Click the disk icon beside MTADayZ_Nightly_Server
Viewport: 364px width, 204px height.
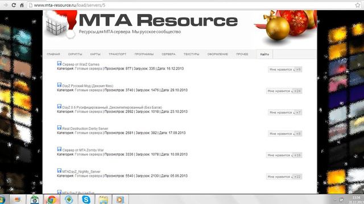[59, 171]
